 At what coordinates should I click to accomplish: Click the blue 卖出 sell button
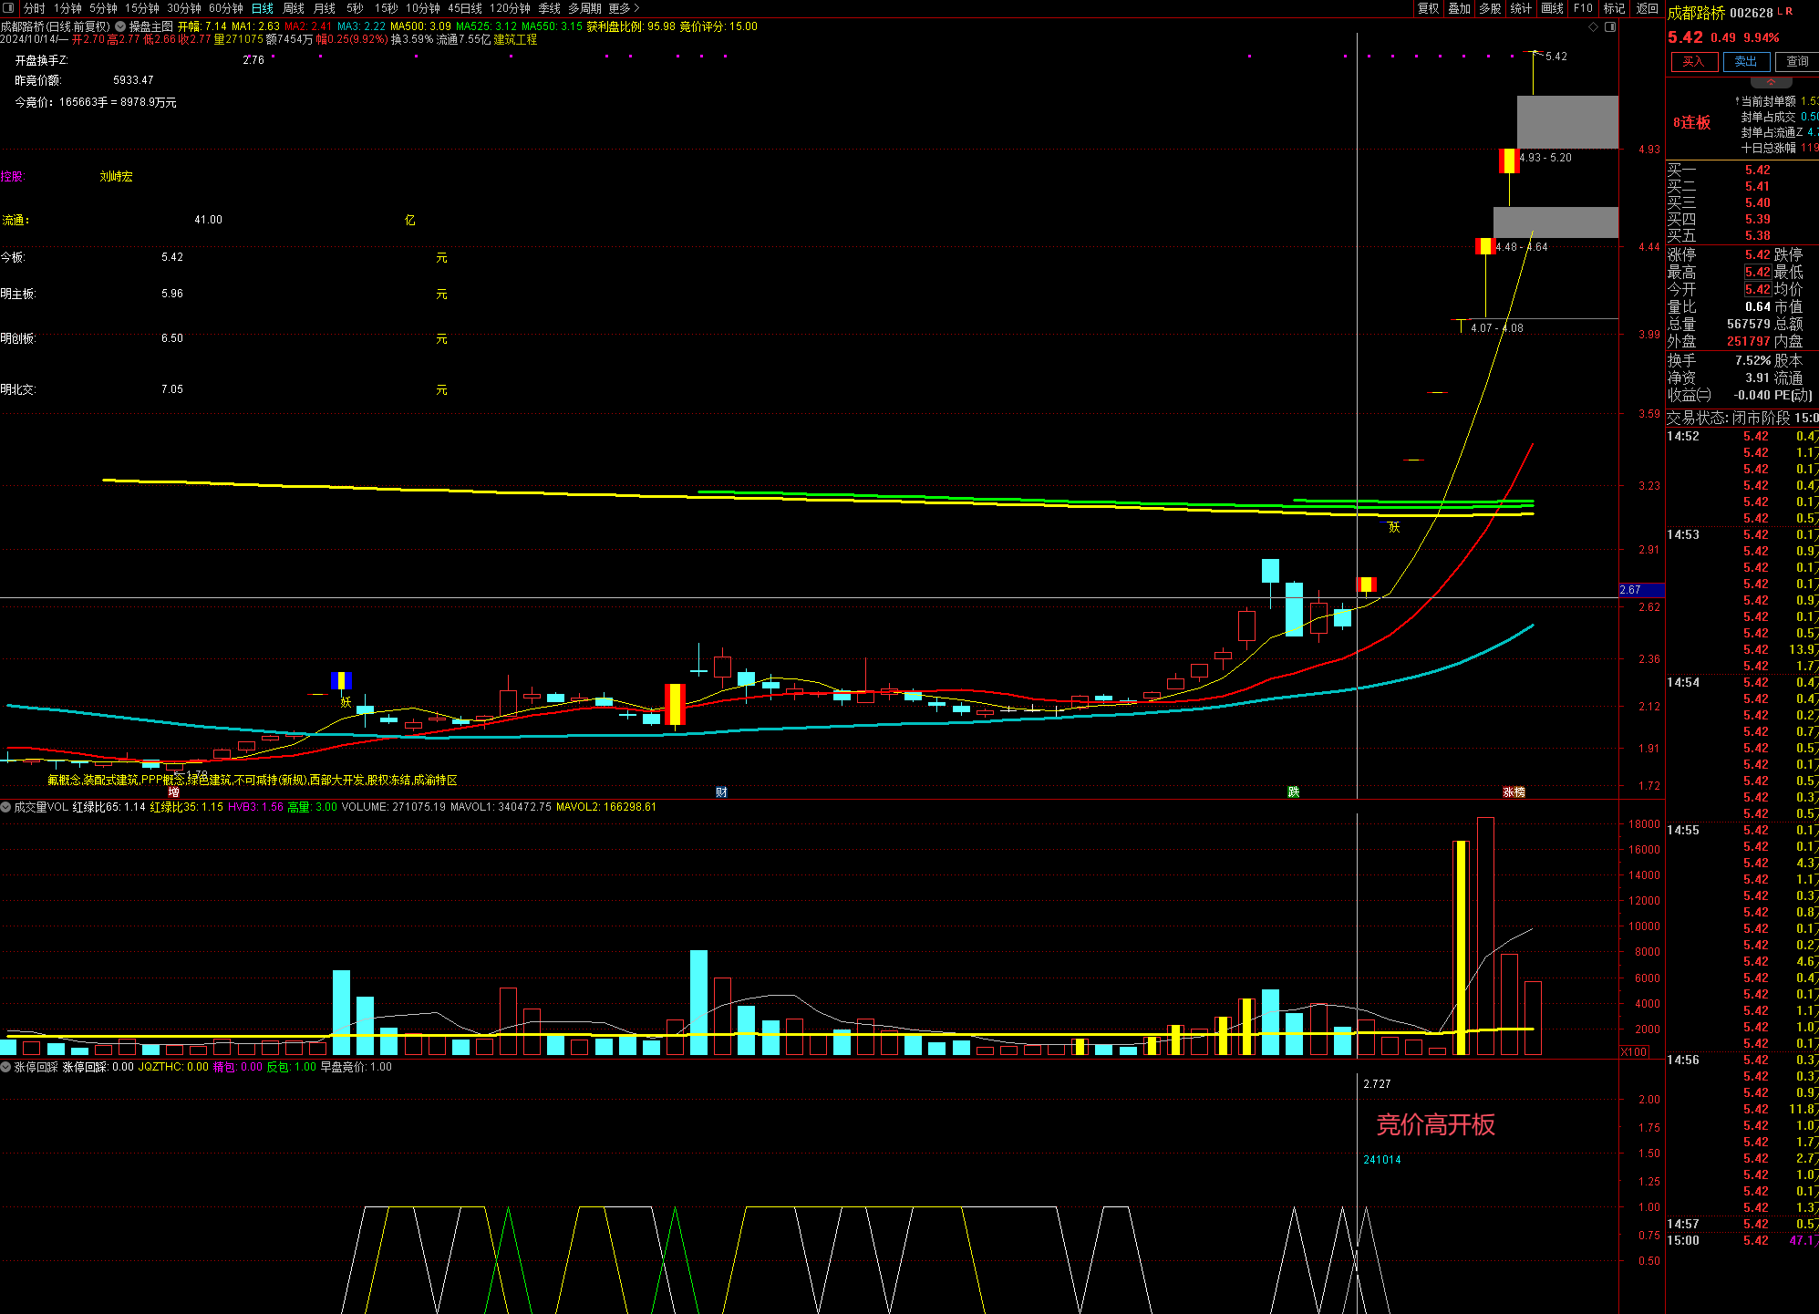click(1745, 61)
